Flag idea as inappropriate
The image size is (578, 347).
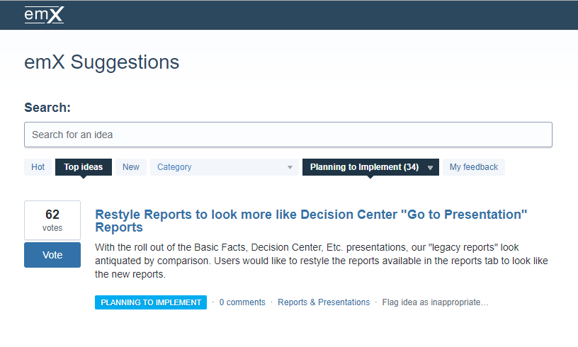[x=435, y=302]
